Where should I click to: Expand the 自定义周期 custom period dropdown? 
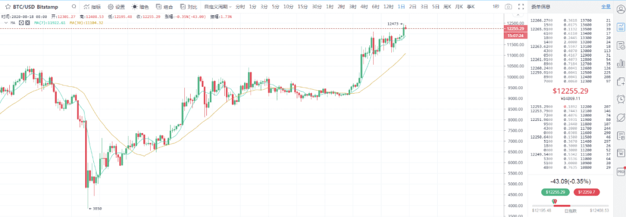(x=217, y=7)
